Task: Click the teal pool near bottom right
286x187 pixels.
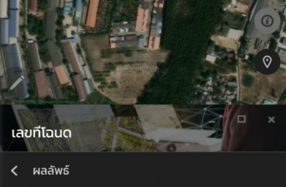Action: 269,101
